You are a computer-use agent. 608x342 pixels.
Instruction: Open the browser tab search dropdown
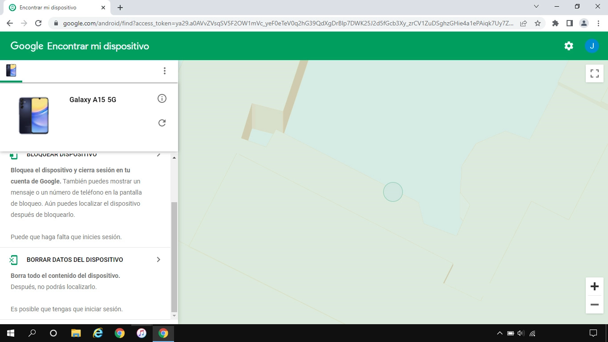click(x=536, y=6)
